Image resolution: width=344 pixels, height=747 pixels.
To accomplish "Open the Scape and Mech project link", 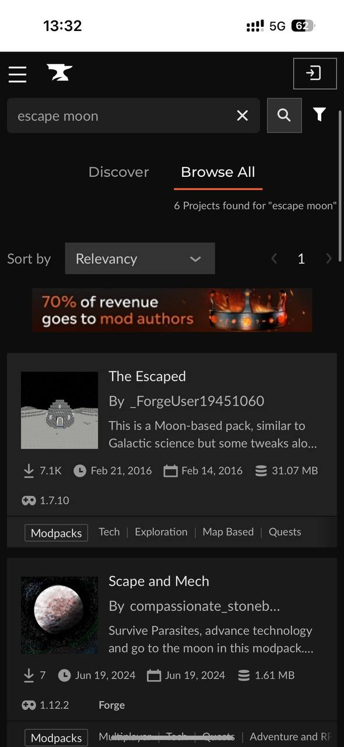I will (x=159, y=581).
